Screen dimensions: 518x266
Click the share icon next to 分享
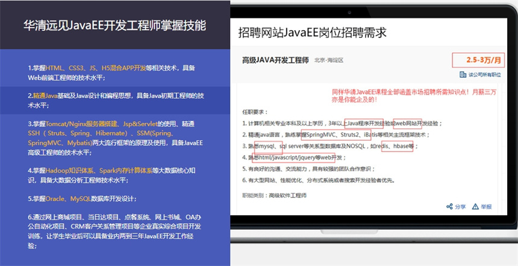pyautogui.click(x=449, y=206)
